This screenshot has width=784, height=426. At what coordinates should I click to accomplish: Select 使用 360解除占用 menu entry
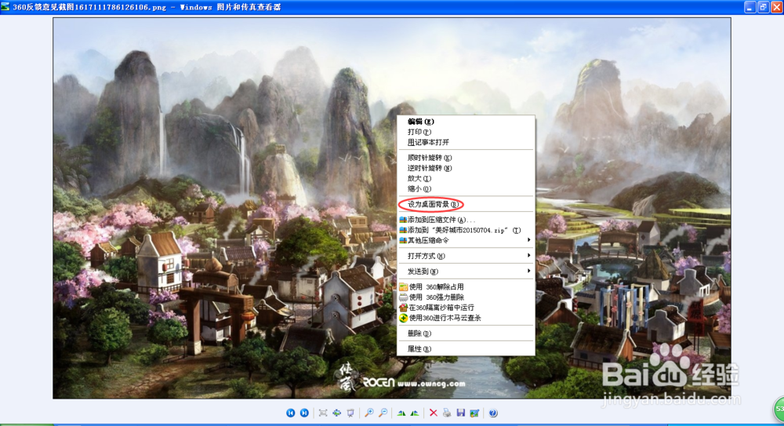[x=466, y=287]
